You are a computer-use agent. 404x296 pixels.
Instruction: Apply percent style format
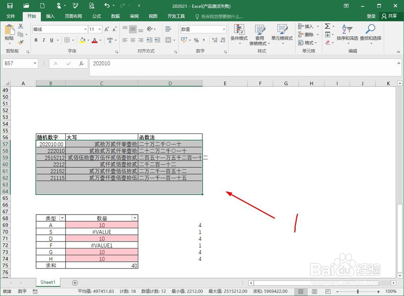[x=196, y=40]
